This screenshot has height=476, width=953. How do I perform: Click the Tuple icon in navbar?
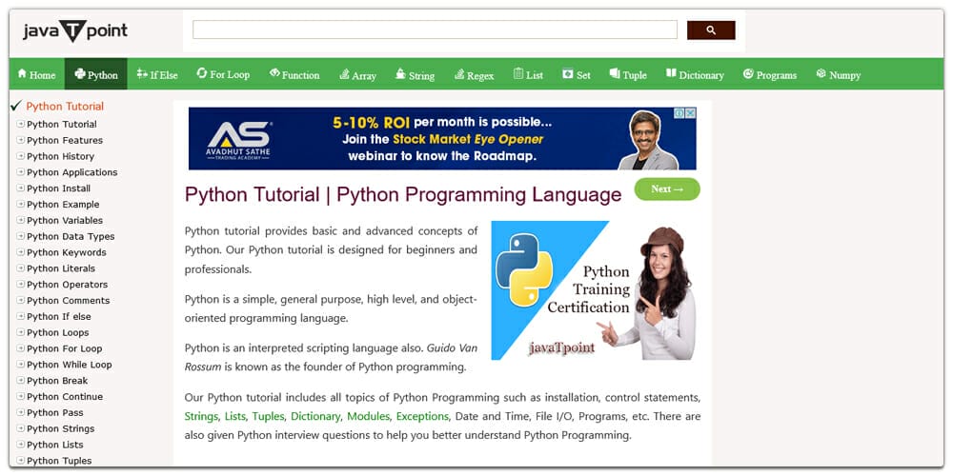[615, 73]
